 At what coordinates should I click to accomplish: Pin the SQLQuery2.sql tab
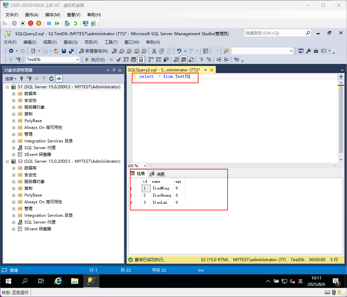205,70
